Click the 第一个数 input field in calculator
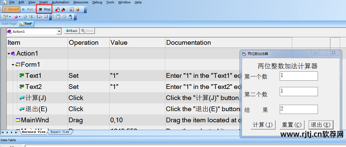Image resolution: width=346 pixels, height=147 pixels. pyautogui.click(x=299, y=76)
